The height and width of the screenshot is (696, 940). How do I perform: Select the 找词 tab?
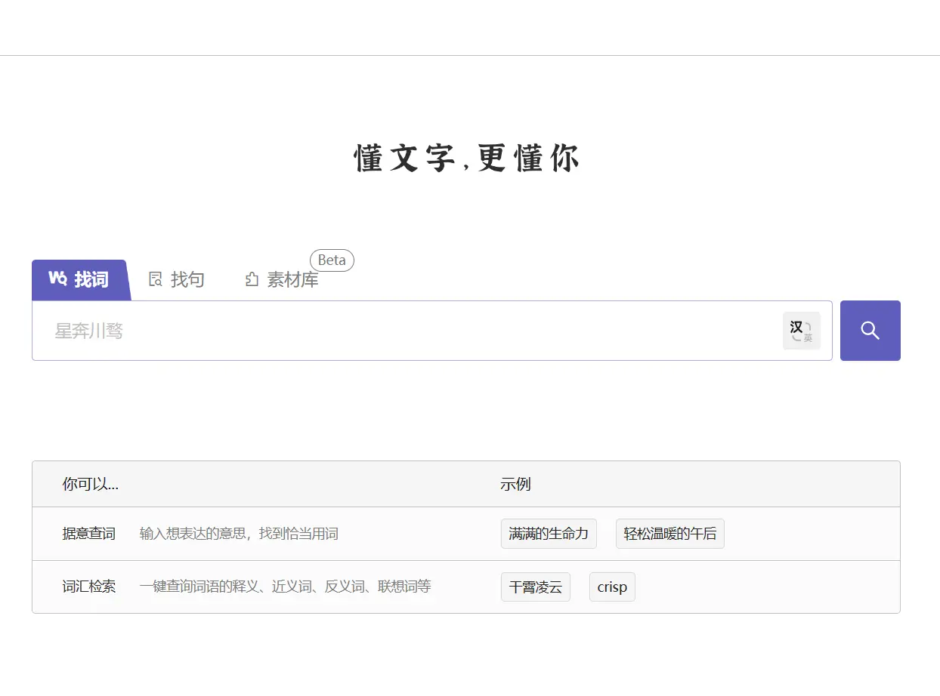80,279
